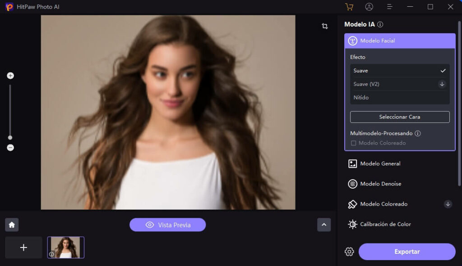
Task: Click the vertical zoom slider handle
Action: point(10,138)
